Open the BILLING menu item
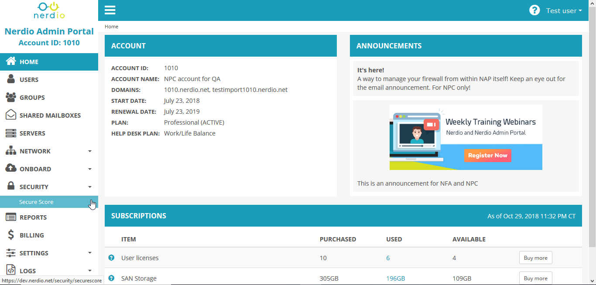Image resolution: width=596 pixels, height=285 pixels. (x=49, y=235)
